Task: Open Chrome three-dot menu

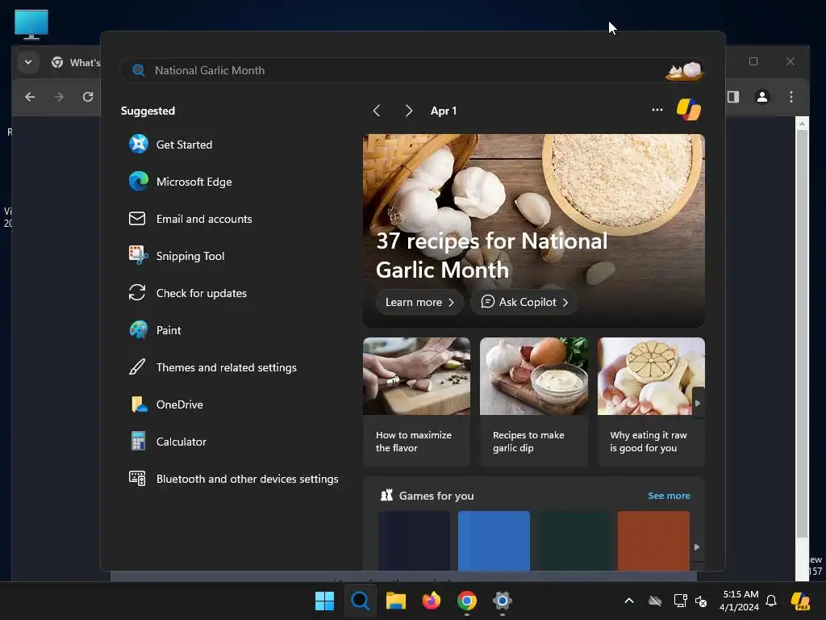Action: pos(791,97)
